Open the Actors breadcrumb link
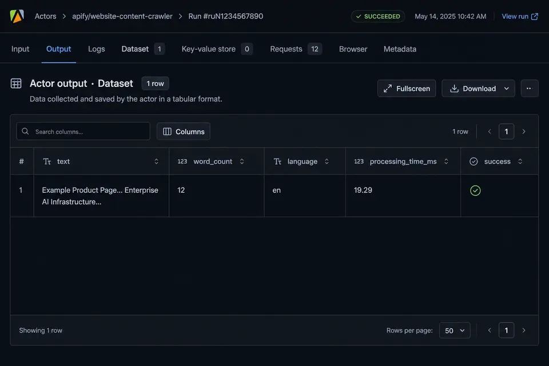Screen dimensions: 549x366 pos(46,16)
